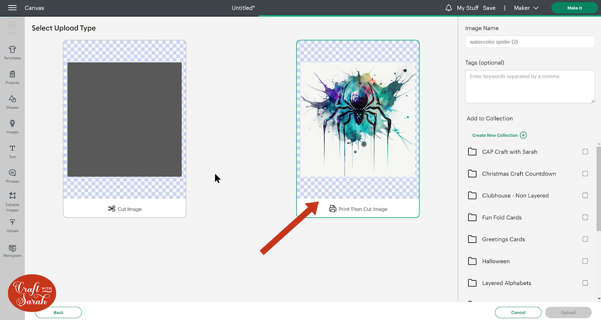Click the Greetings Cards collection name

[503, 239]
